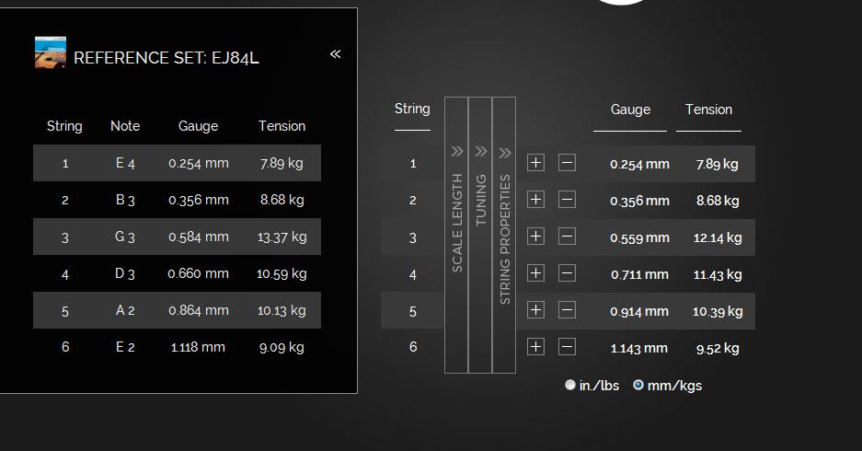Decrease gauge for string 3 with minus

(567, 236)
